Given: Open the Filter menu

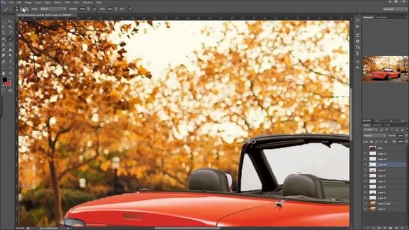Looking at the screenshot, I should [x=67, y=3].
